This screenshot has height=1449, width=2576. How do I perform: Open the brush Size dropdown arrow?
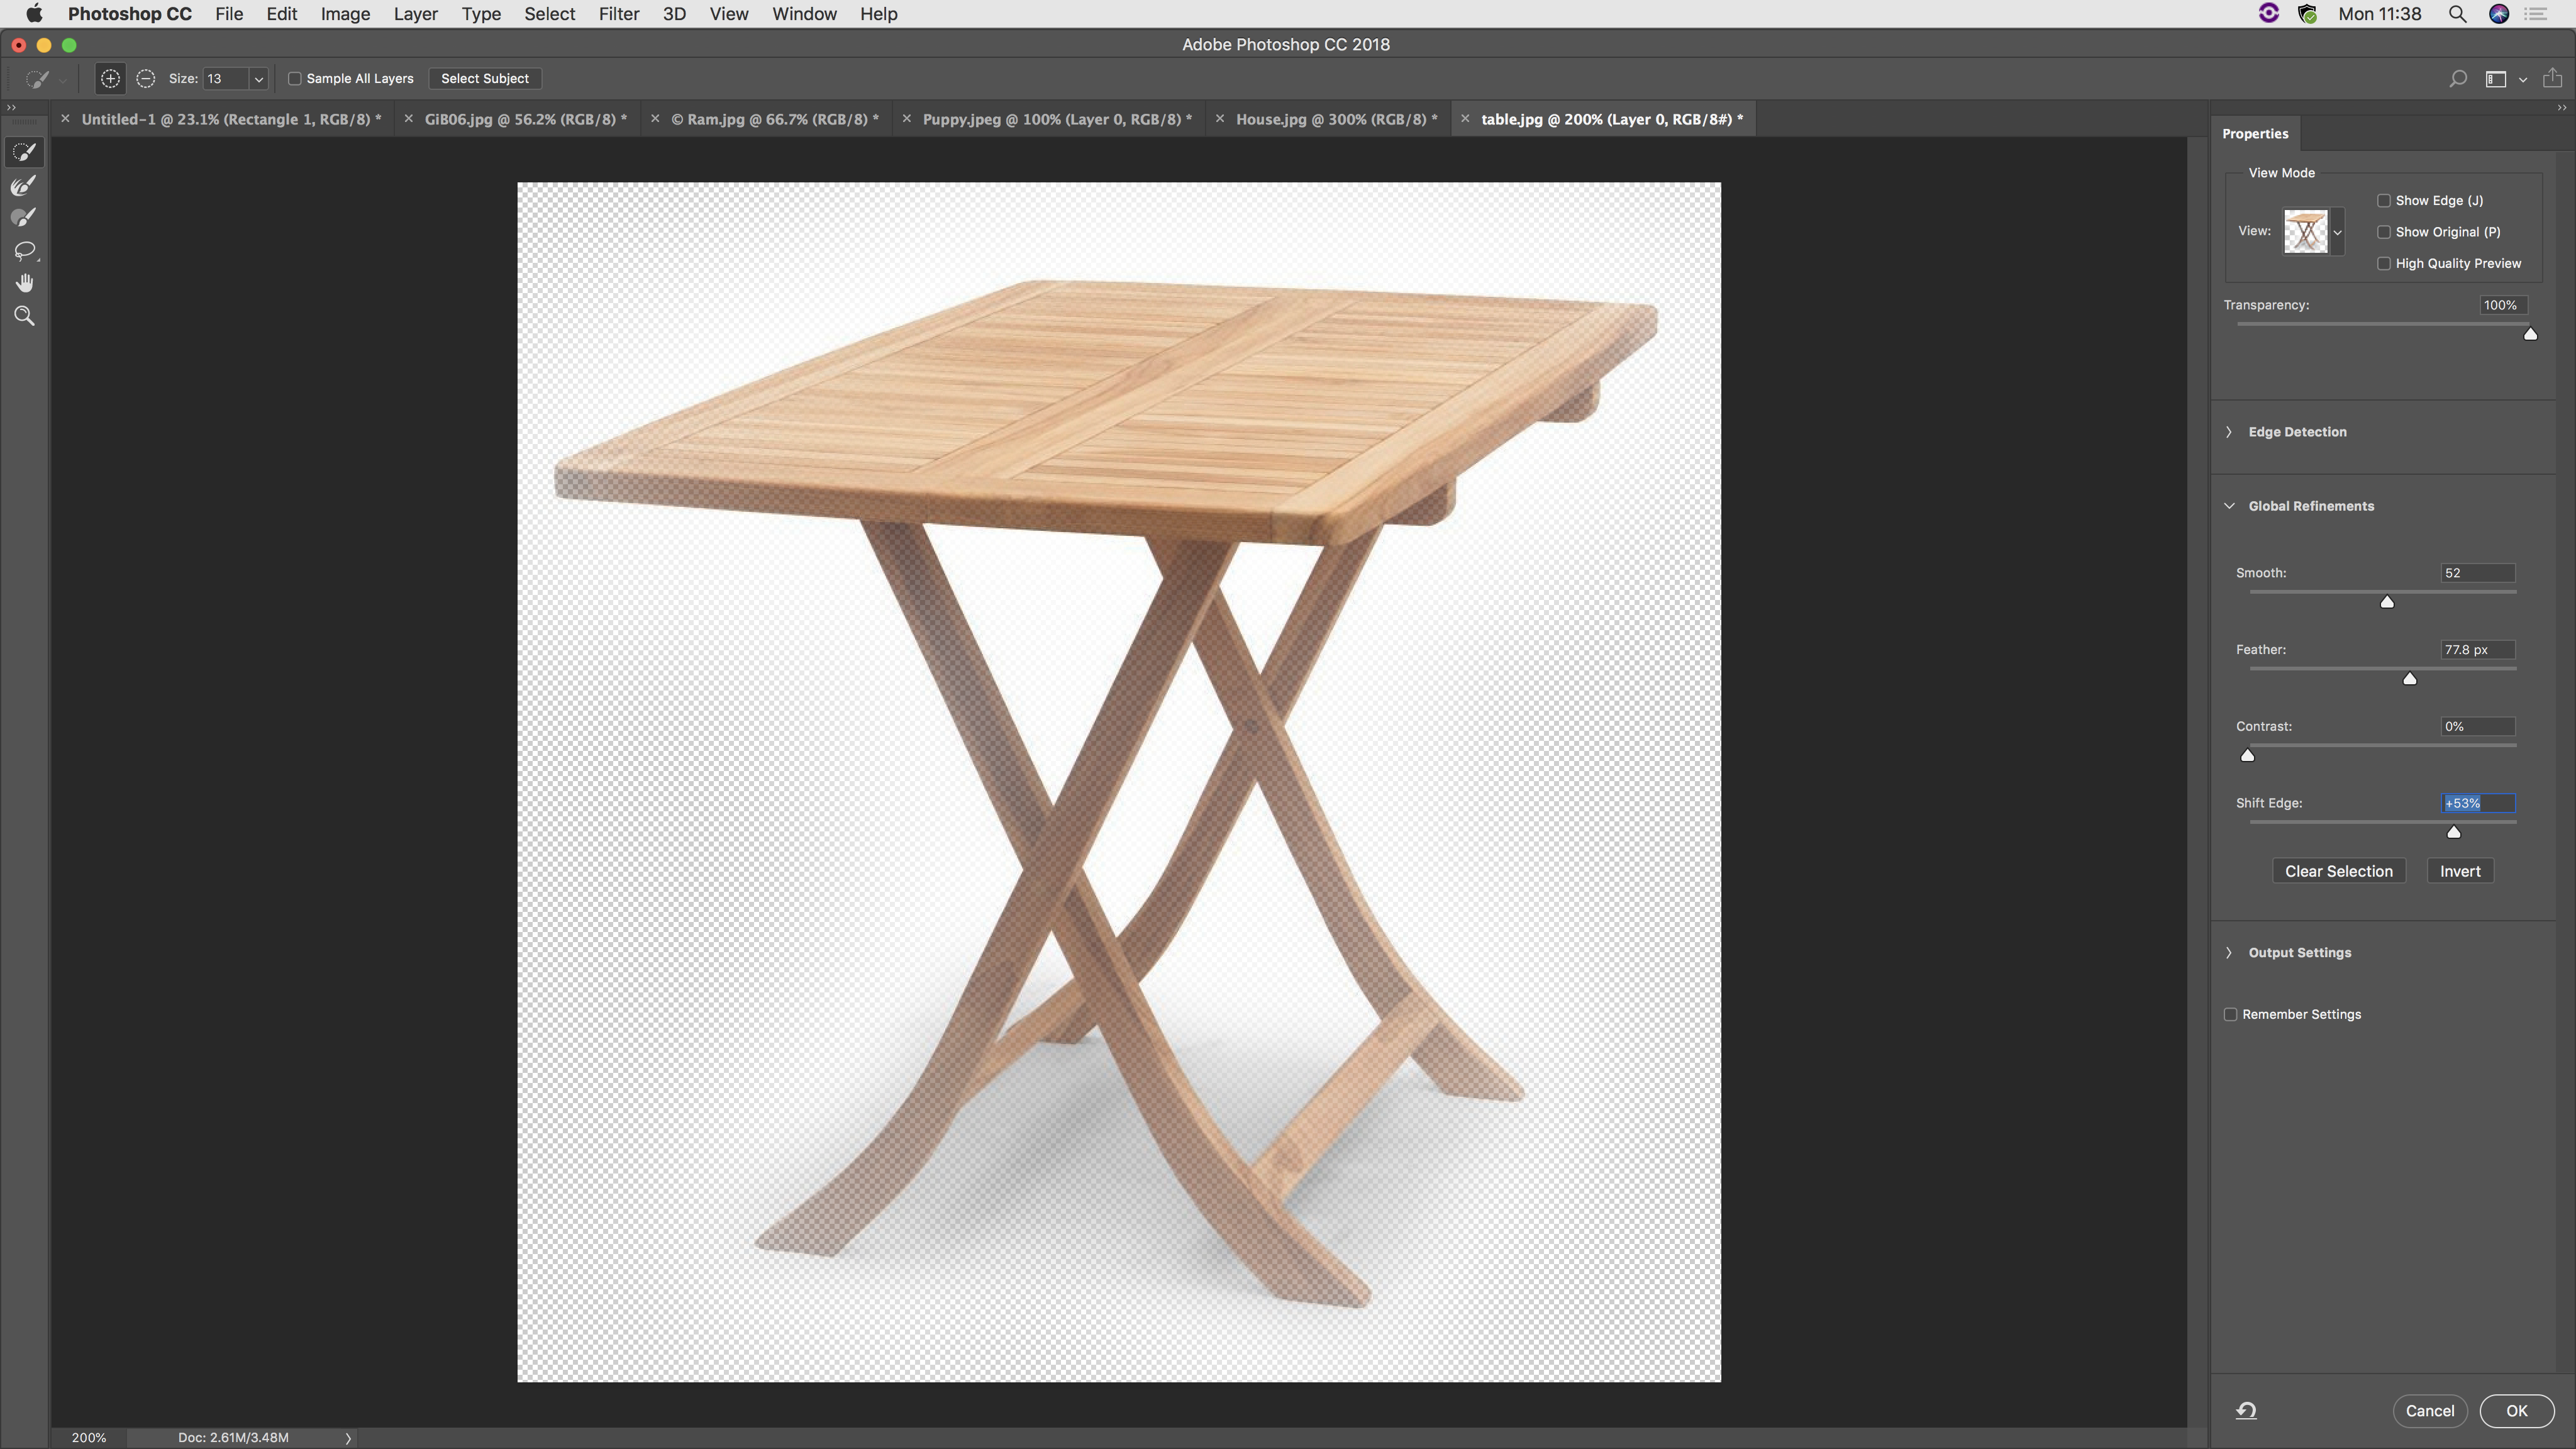click(258, 79)
